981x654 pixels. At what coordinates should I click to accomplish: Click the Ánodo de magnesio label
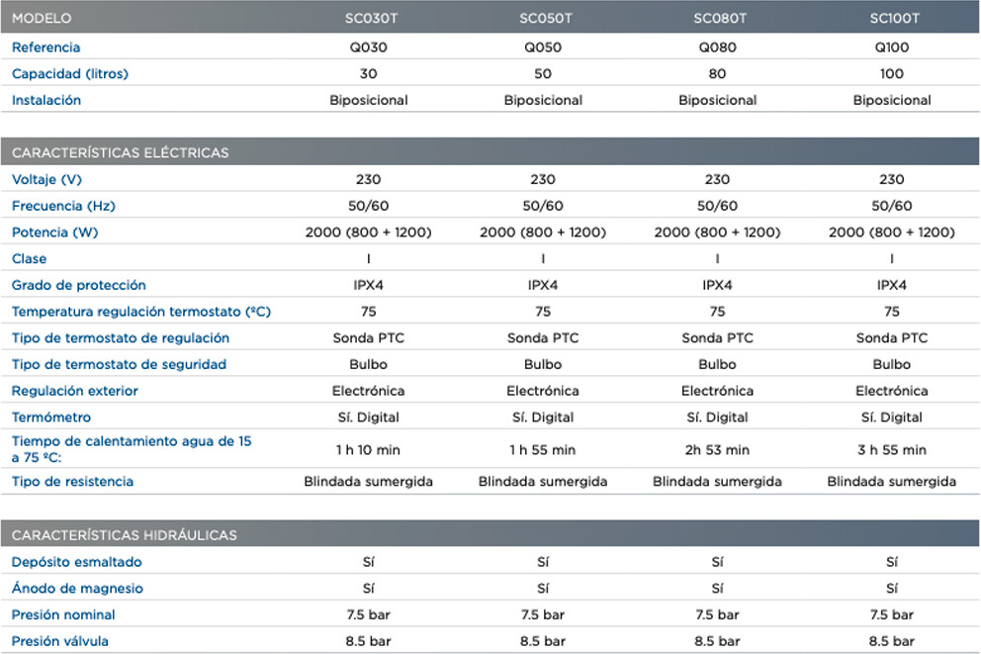(77, 589)
